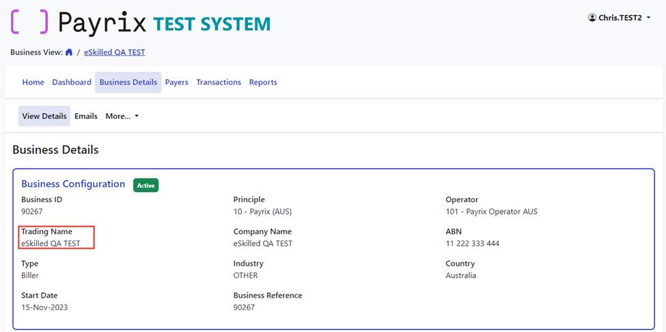Click Operator value 101 - Payrix Operator AUS
The width and height of the screenshot is (666, 332).
(x=491, y=211)
